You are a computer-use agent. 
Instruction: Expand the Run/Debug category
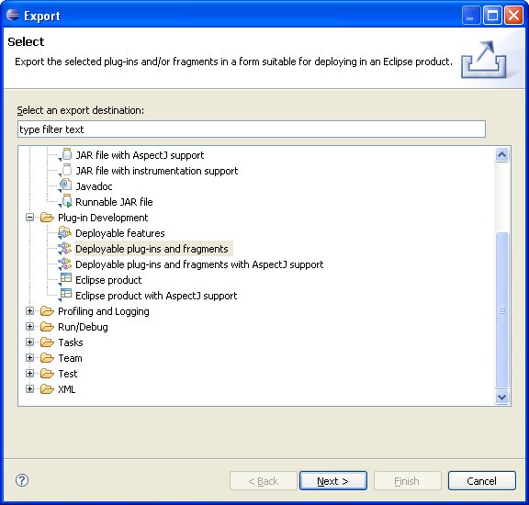29,326
